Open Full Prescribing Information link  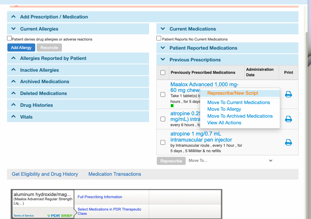tap(100, 197)
